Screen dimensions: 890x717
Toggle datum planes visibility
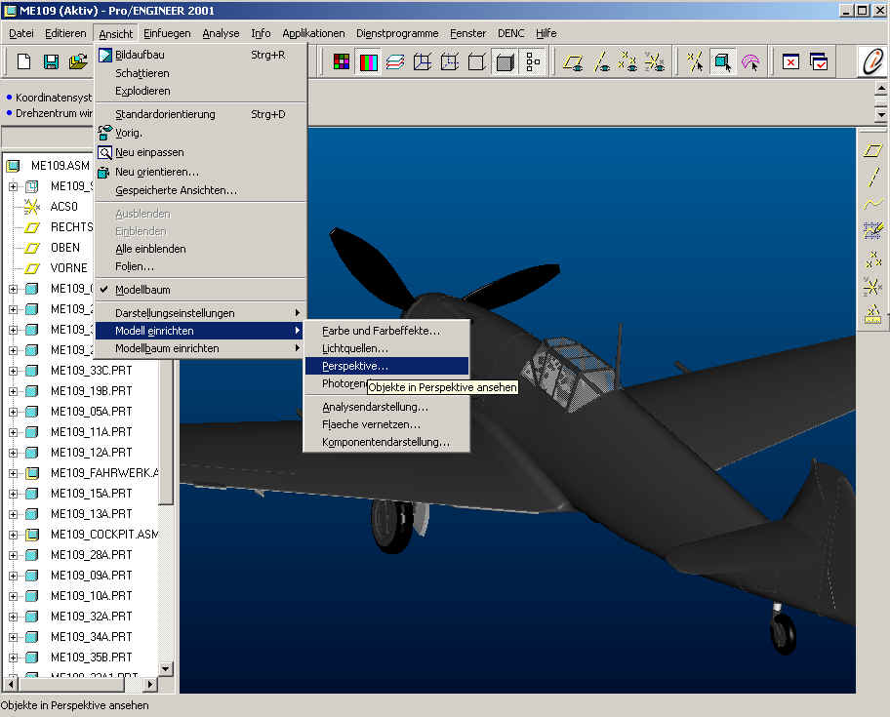point(573,61)
